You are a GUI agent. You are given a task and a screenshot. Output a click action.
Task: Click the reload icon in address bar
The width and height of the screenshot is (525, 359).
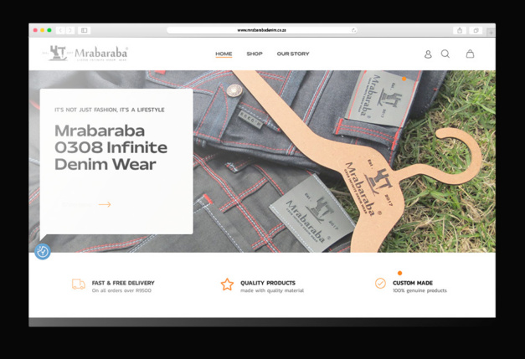point(353,30)
